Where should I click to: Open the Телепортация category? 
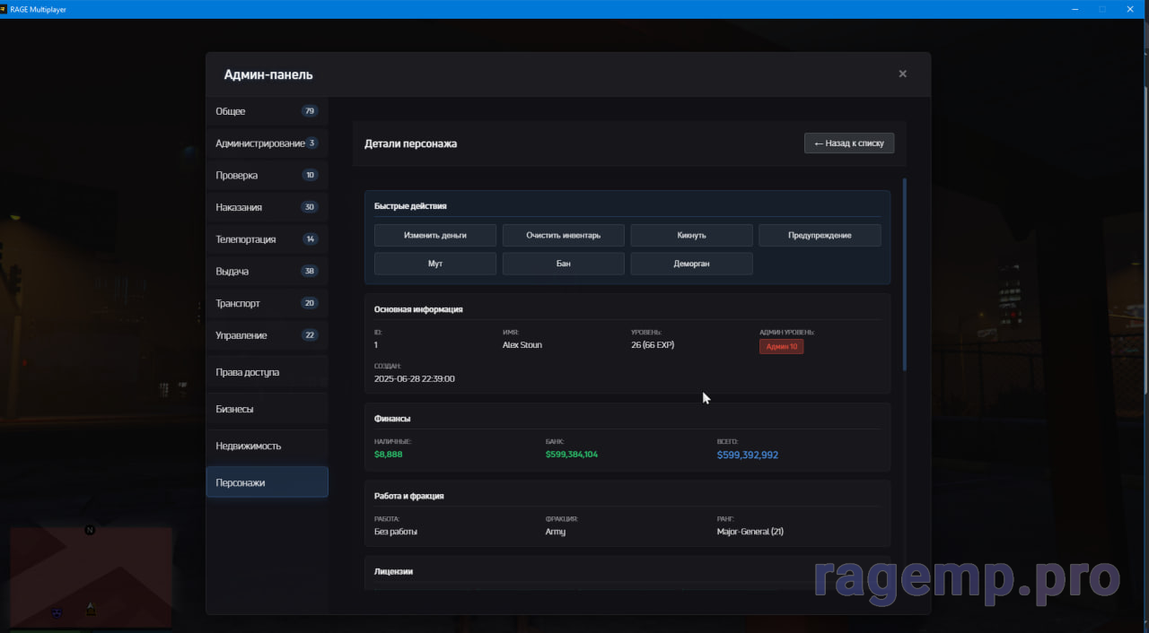(x=267, y=239)
